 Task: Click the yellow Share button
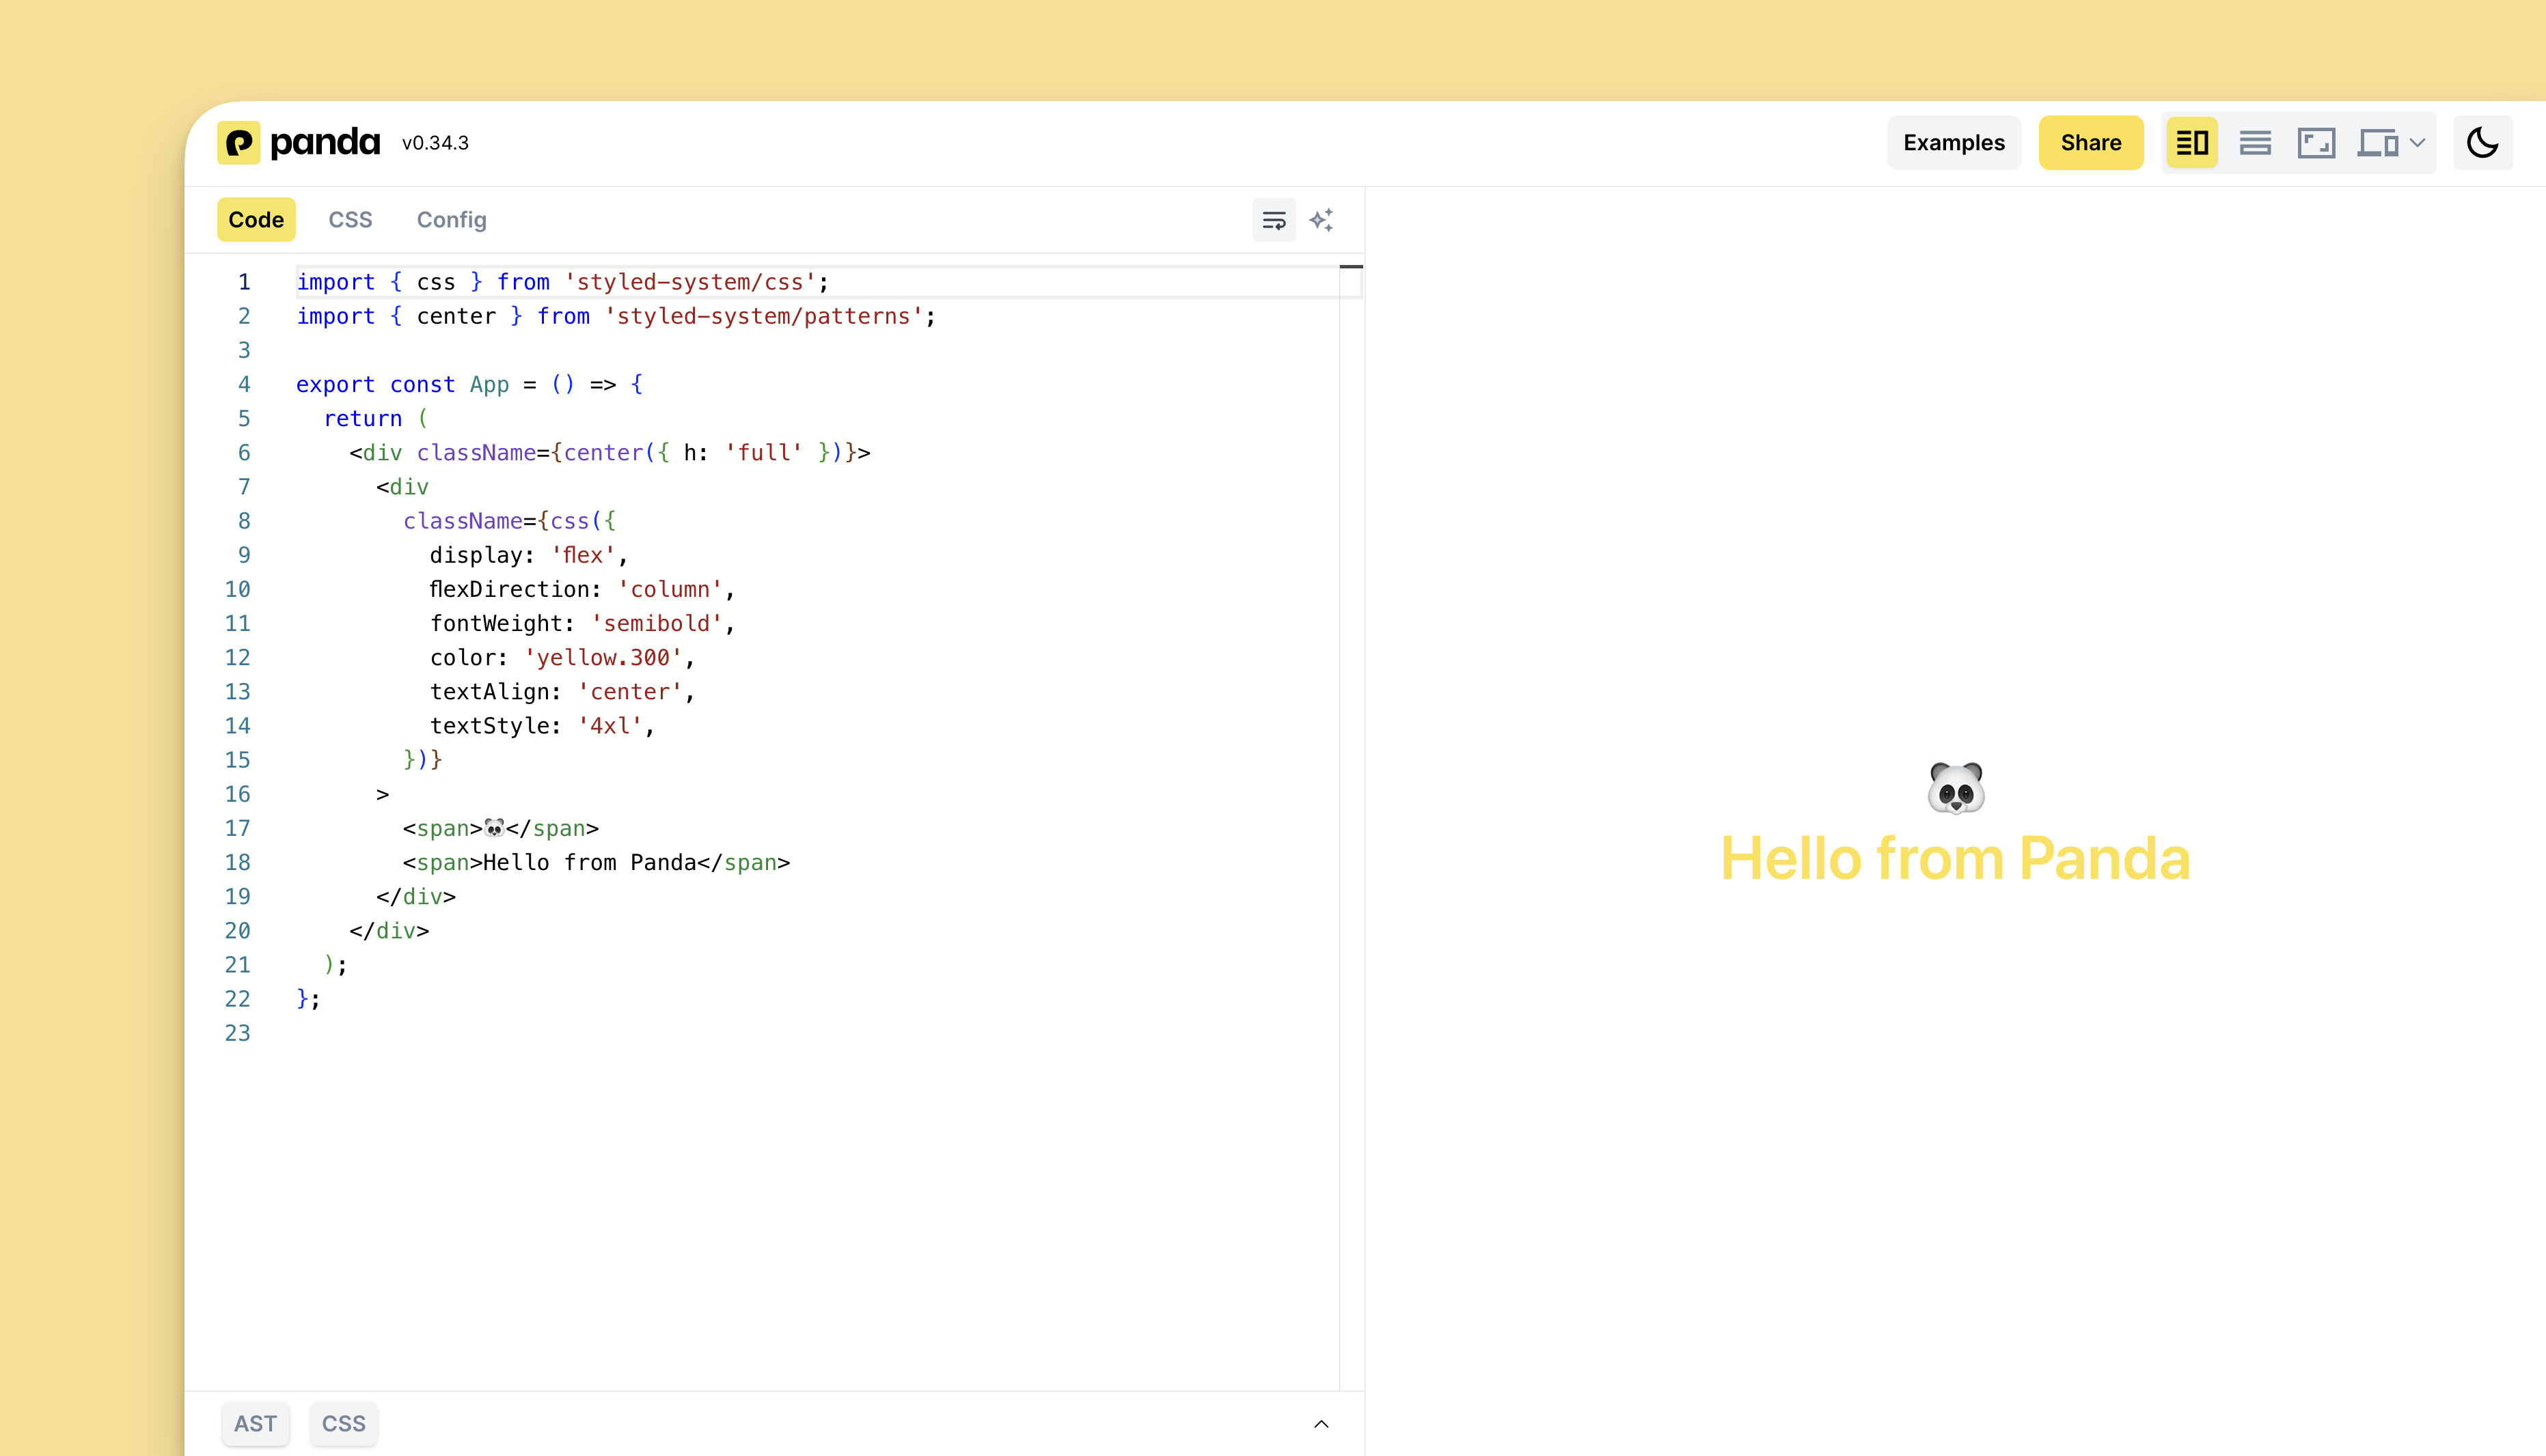(2091, 143)
